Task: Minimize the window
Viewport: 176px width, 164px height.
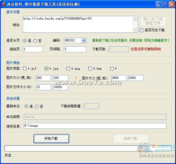Action: tap(159, 4)
